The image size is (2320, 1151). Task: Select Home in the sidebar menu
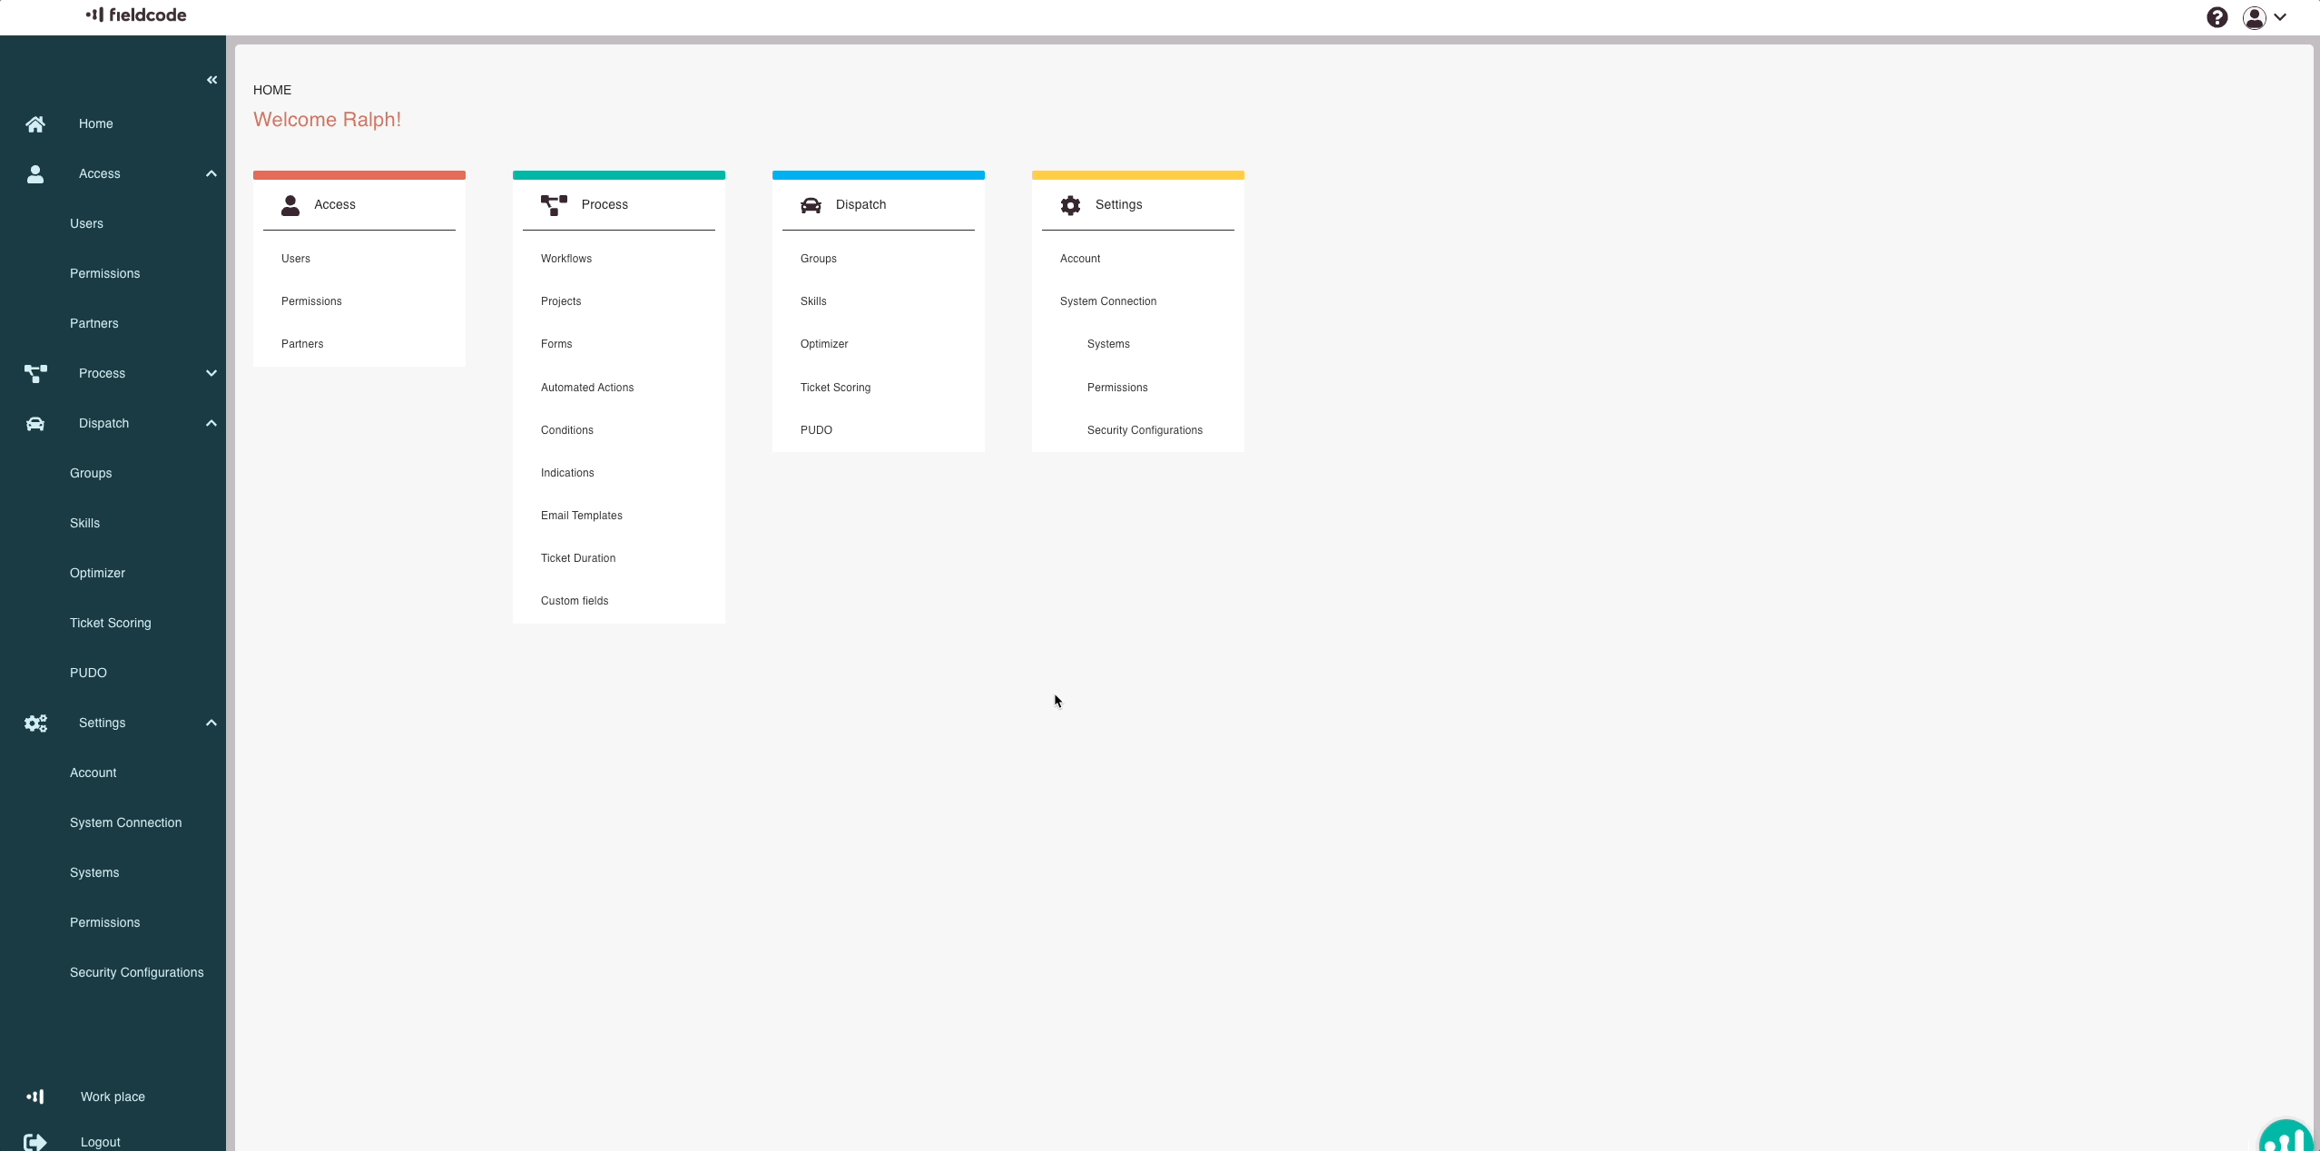click(x=96, y=123)
